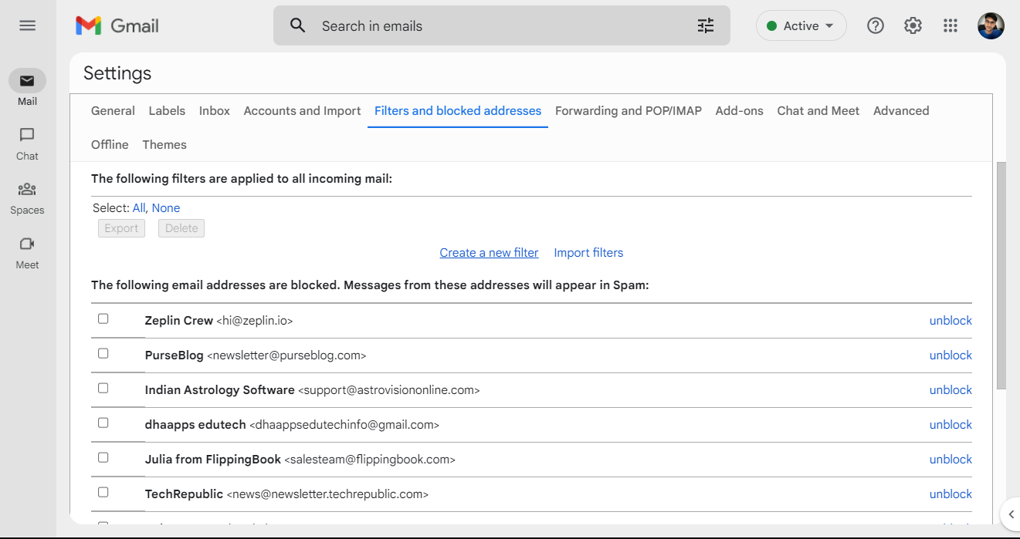Click salesteam@flippingbook.com email text
Image resolution: width=1020 pixels, height=539 pixels.
(x=370, y=460)
